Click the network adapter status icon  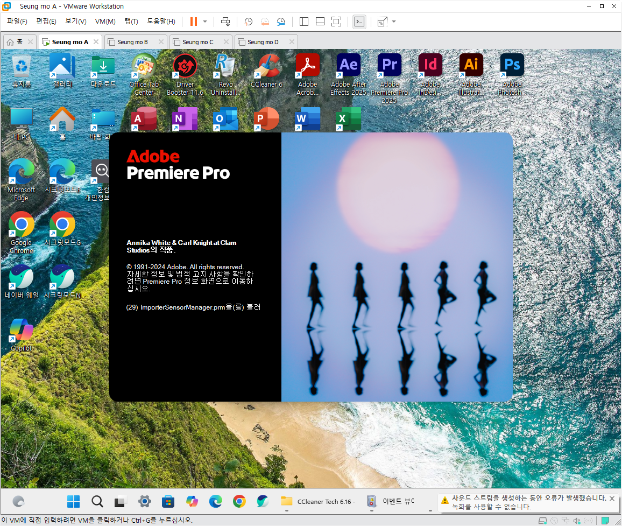[566, 521]
